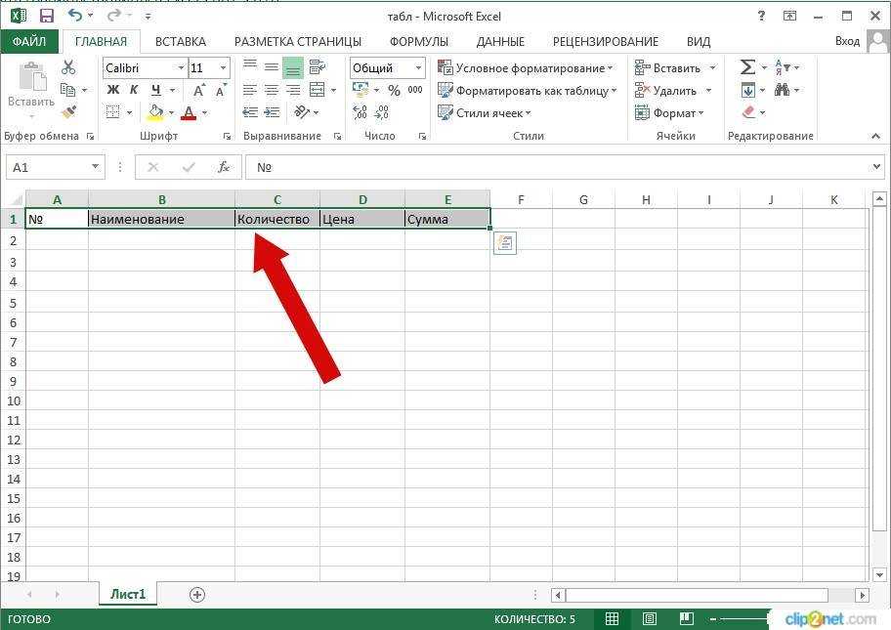
Task: Apply the red font color A
Action: (189, 112)
